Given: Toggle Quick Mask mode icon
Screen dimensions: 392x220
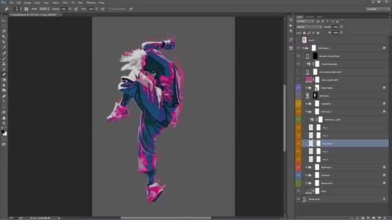Looking at the screenshot, I should 4,139.
